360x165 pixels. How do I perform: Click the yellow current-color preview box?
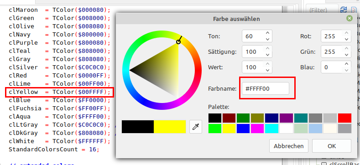tap(170, 126)
